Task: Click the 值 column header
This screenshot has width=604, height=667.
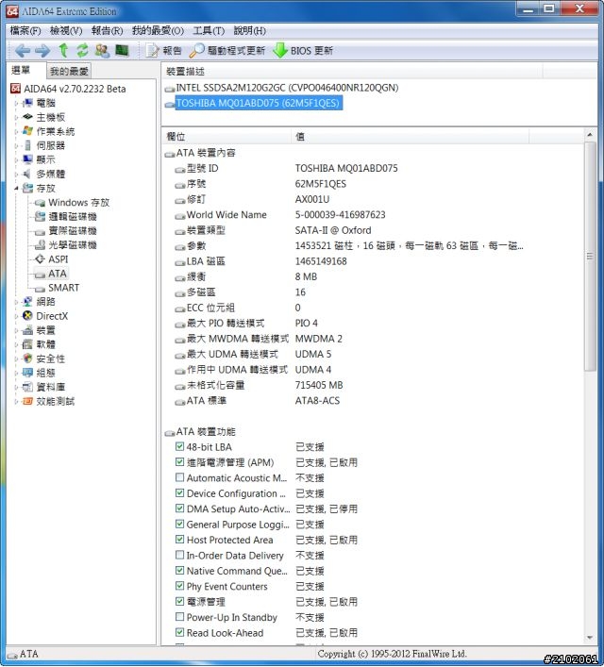Action: (410, 137)
